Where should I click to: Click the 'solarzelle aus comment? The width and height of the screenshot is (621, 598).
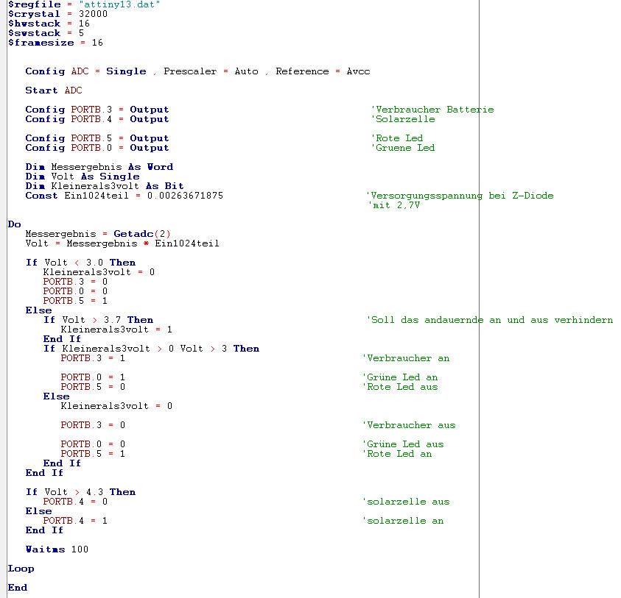click(406, 501)
